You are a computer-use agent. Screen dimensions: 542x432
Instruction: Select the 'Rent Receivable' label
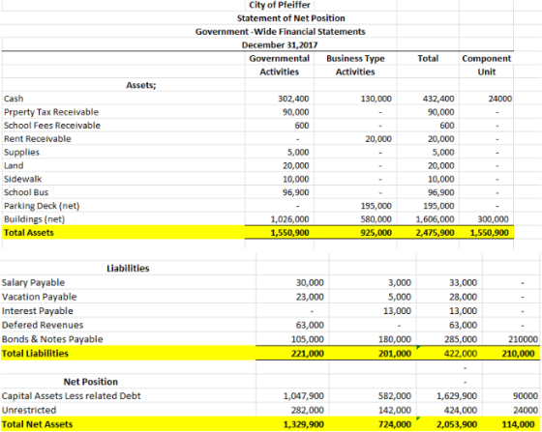(x=38, y=139)
